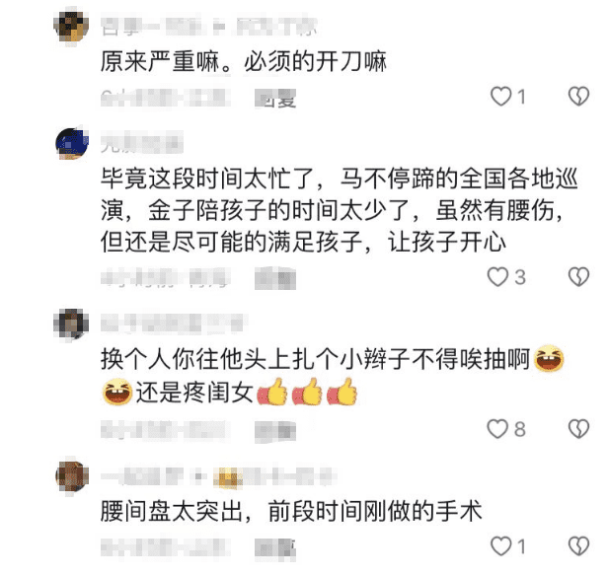Viewport: 608px width, 577px height.
Task: Tap reply under 前段时间刚做的手术 comment
Action: [x=275, y=548]
